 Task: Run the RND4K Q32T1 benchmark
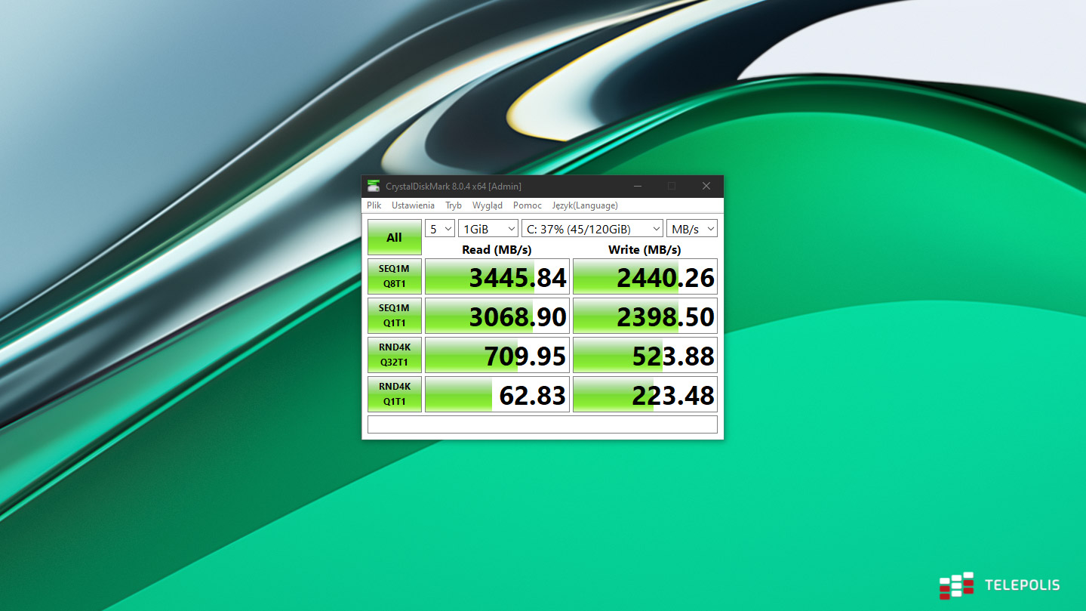coord(394,355)
